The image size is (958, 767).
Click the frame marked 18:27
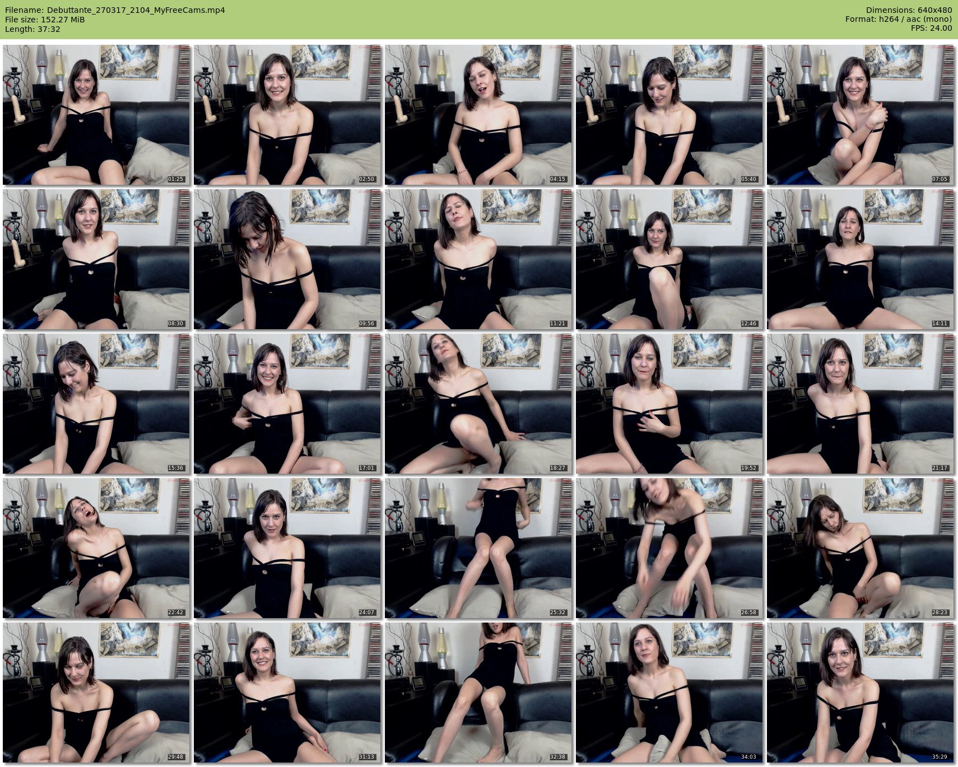pyautogui.click(x=478, y=404)
